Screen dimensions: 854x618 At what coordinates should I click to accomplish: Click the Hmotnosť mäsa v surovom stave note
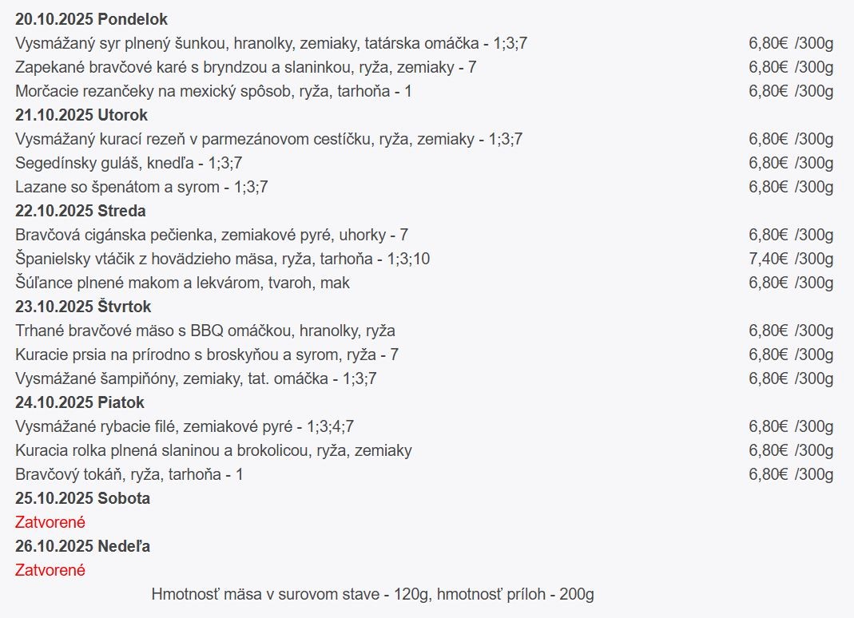[x=372, y=594]
